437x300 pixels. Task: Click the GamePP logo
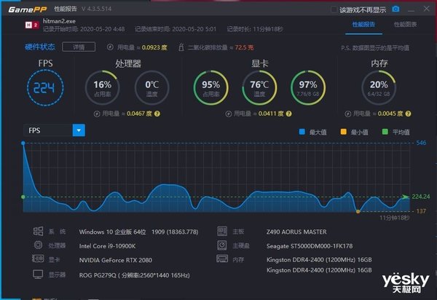28,9
